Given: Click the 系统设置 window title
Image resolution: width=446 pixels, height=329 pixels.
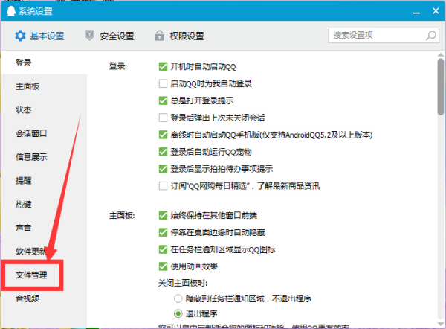Looking at the screenshot, I should pos(36,11).
